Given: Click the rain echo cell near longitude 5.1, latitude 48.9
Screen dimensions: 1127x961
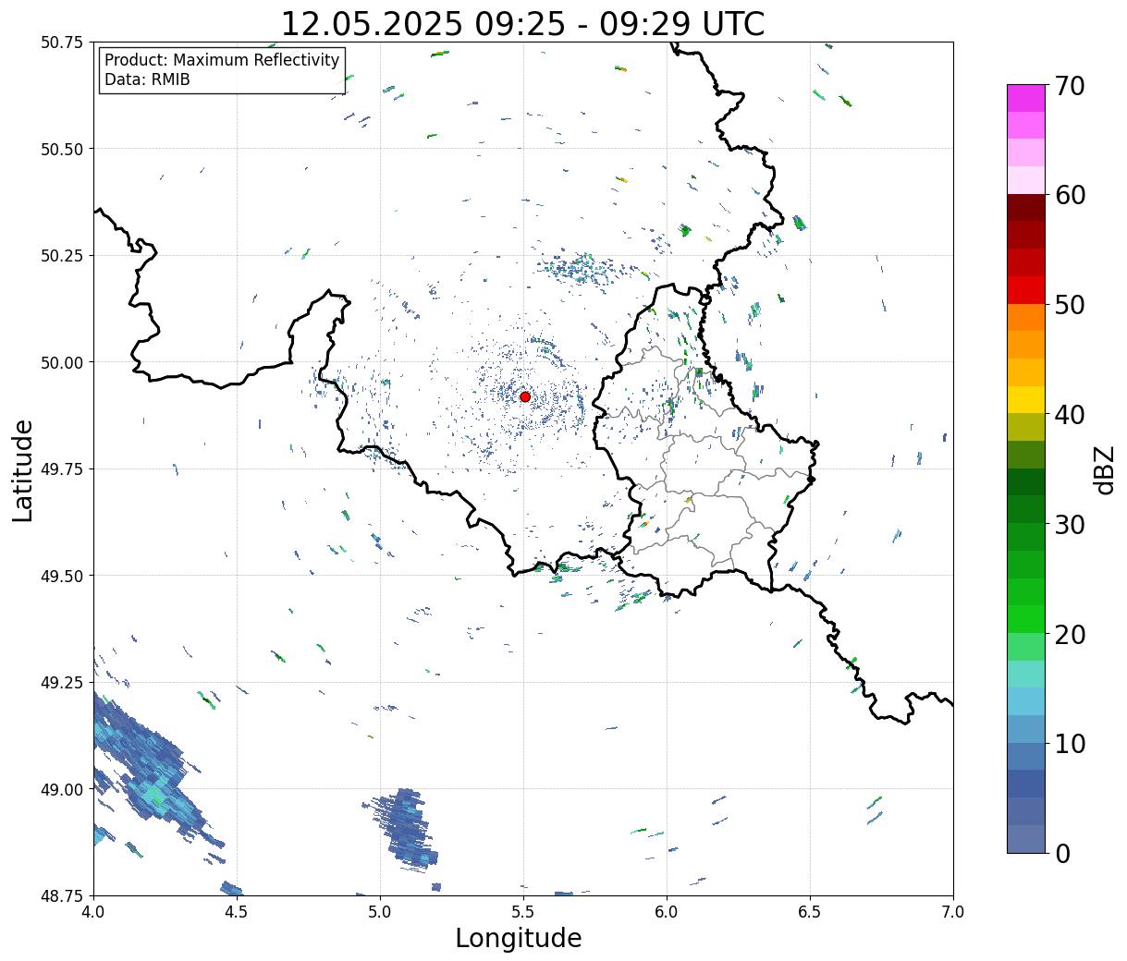Looking at the screenshot, I should tap(405, 828).
